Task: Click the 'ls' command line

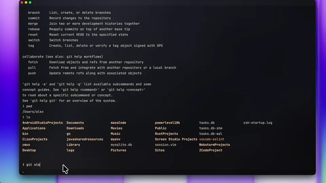Action: tap(26, 117)
